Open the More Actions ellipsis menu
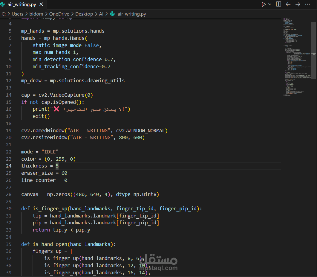This screenshot has height=277, width=317. coord(307,4)
